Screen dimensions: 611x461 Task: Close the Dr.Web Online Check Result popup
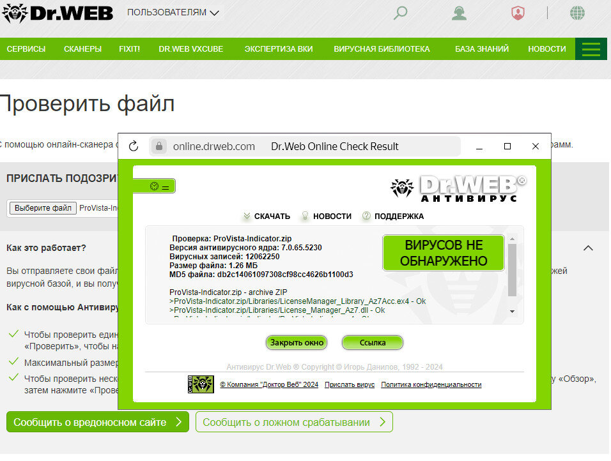point(536,146)
